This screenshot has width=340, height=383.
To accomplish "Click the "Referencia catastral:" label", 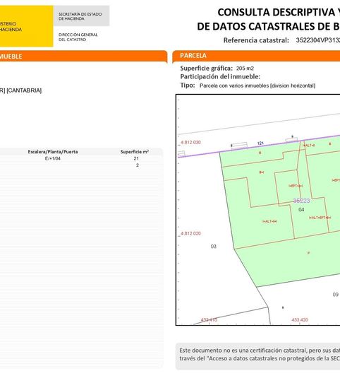I will (x=256, y=40).
